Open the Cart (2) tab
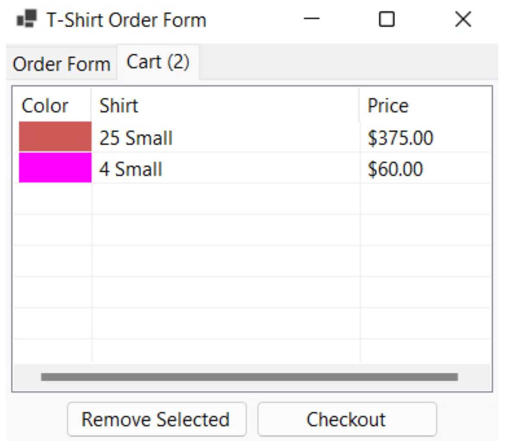Image resolution: width=509 pixels, height=441 pixels. 158,62
